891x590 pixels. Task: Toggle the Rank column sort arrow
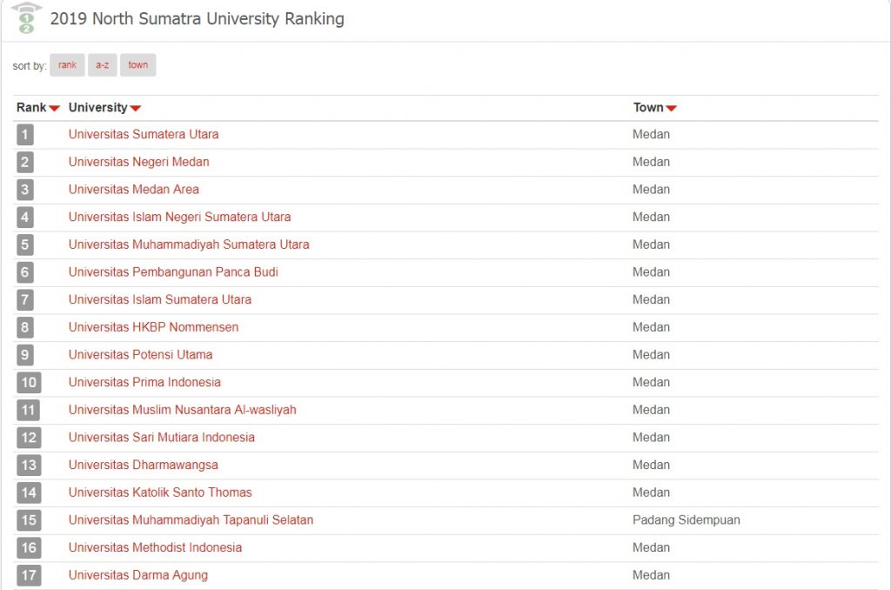pos(55,108)
